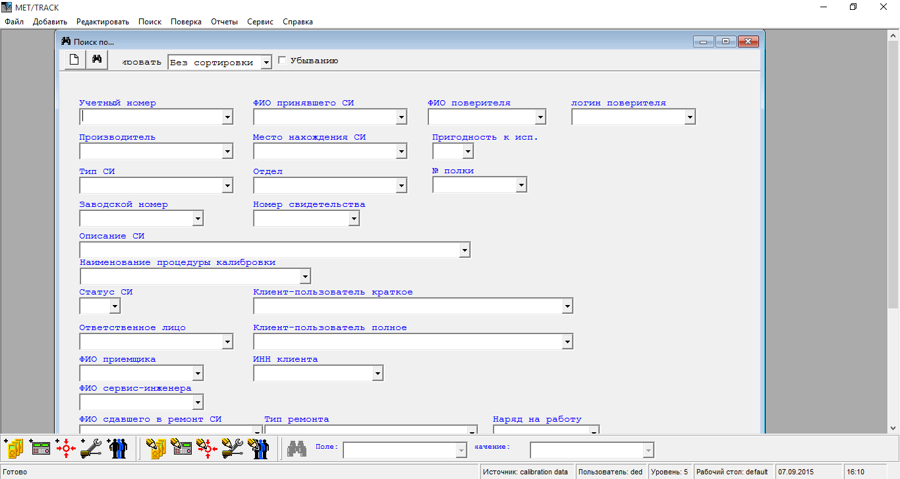Click the down arrow of main vertical scrollbar
This screenshot has height=479, width=900.
coord(893,428)
